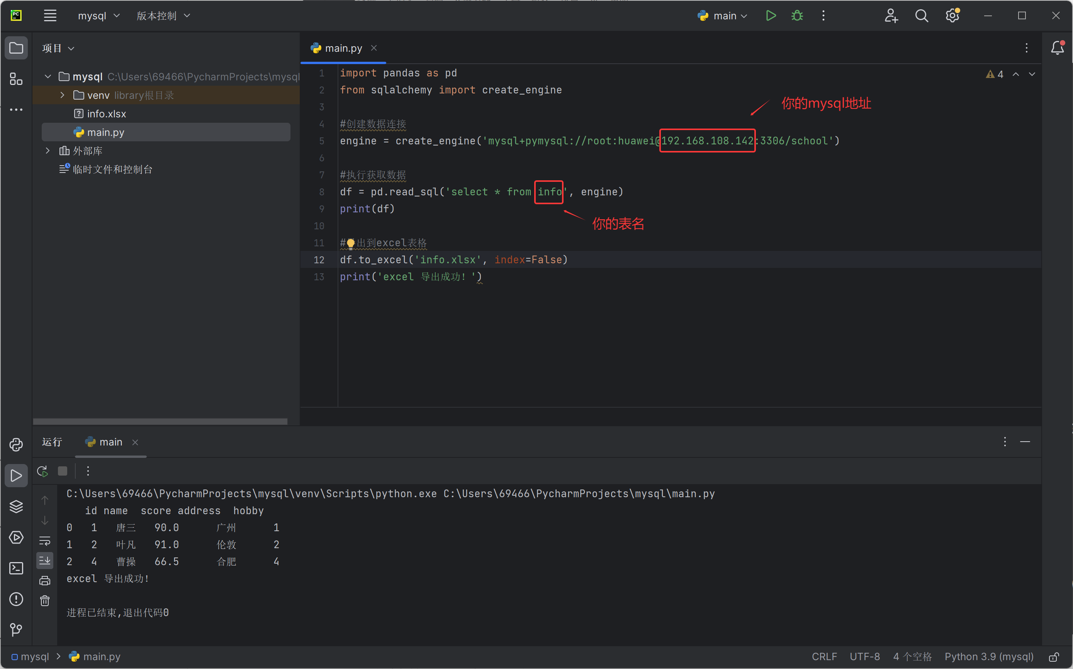Stop the running process

coord(63,471)
